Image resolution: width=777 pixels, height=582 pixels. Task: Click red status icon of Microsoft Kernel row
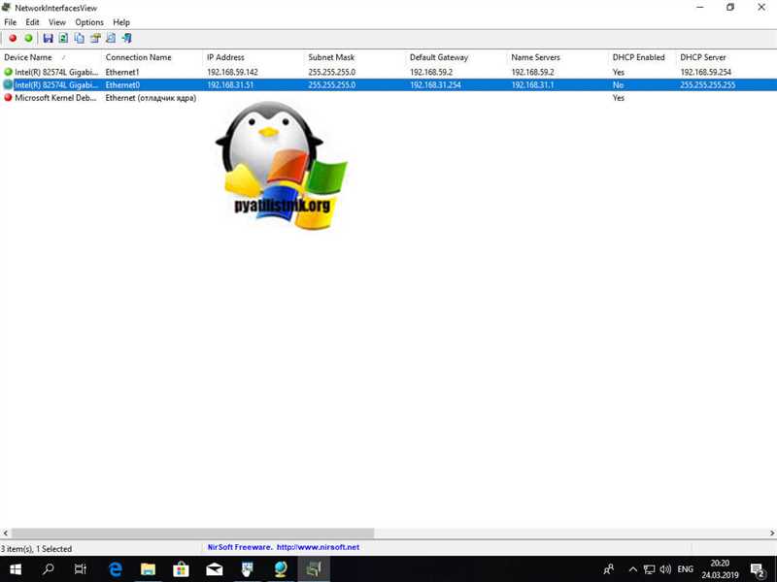[x=8, y=98]
